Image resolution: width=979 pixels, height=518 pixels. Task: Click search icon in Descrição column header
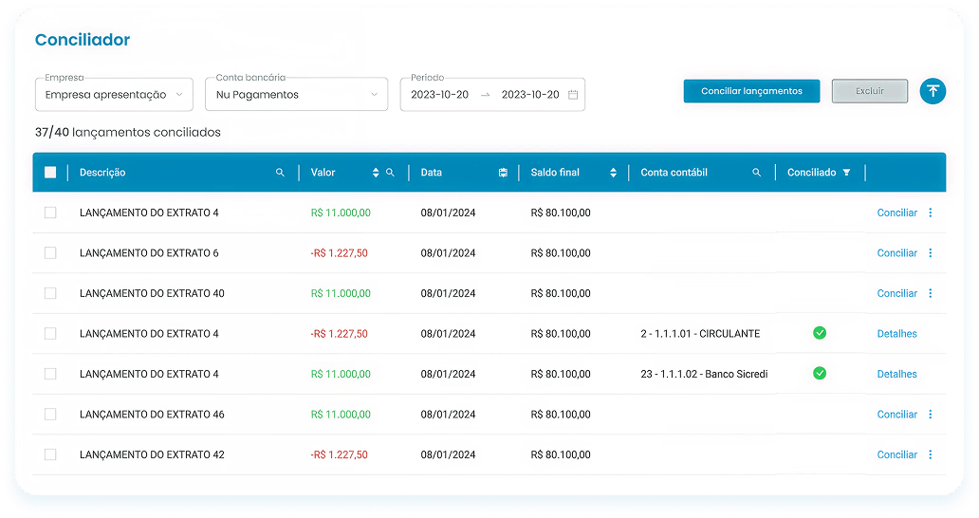[280, 173]
